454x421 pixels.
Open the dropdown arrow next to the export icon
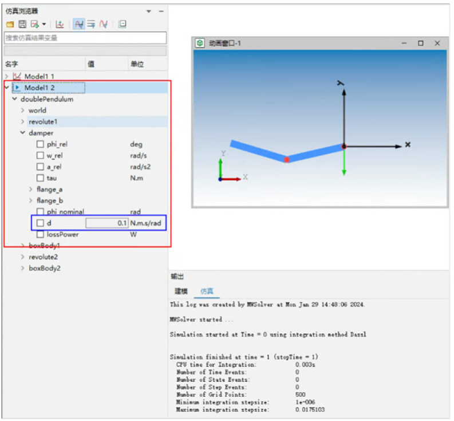(x=44, y=24)
